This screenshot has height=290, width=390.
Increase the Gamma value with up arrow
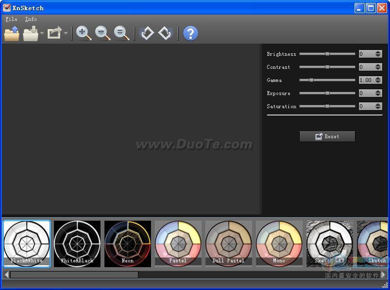(378, 79)
